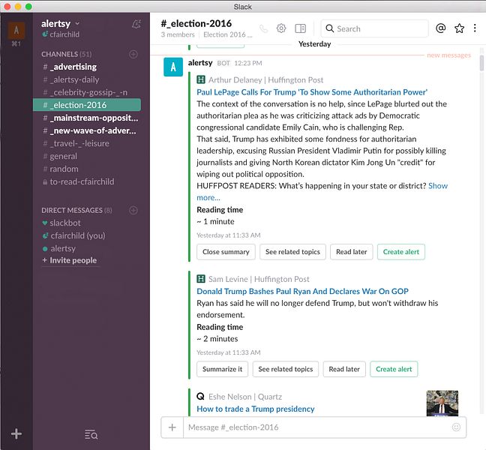Open the #_travel-_-leisure channel

pyautogui.click(x=87, y=143)
